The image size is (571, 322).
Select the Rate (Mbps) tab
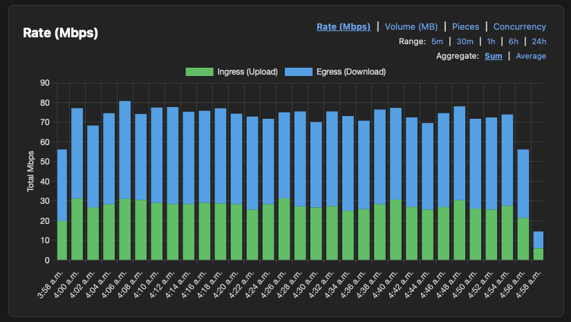pyautogui.click(x=344, y=27)
